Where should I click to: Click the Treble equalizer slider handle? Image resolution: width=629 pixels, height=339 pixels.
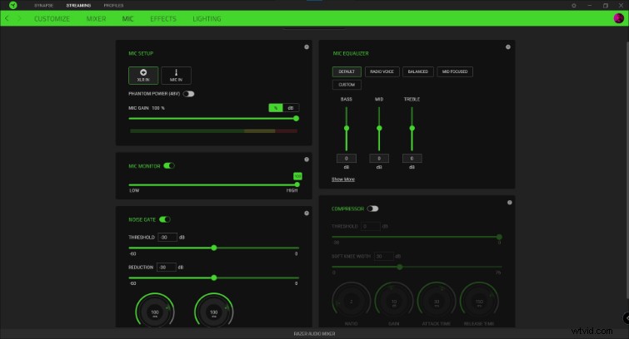[x=412, y=128]
